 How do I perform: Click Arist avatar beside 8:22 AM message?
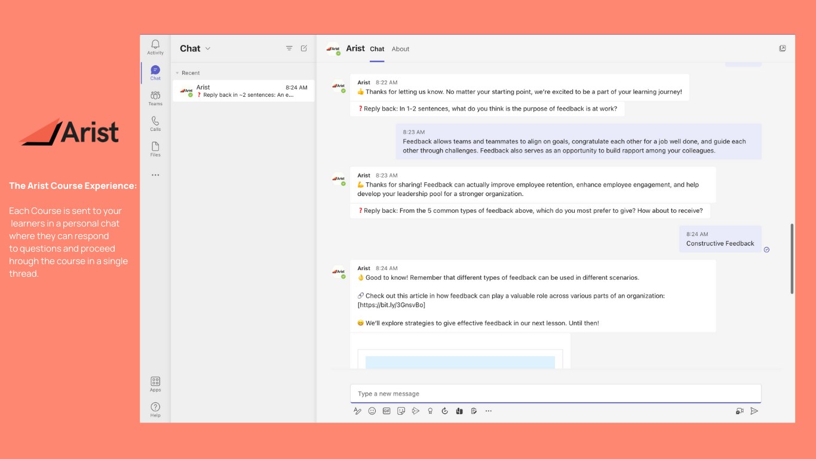(x=339, y=86)
